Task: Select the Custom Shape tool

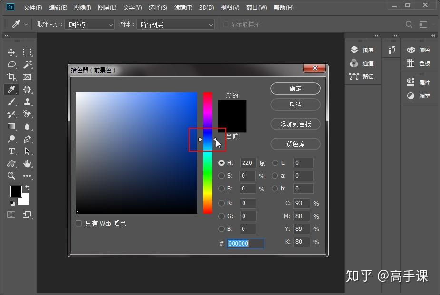Action: click(11, 163)
